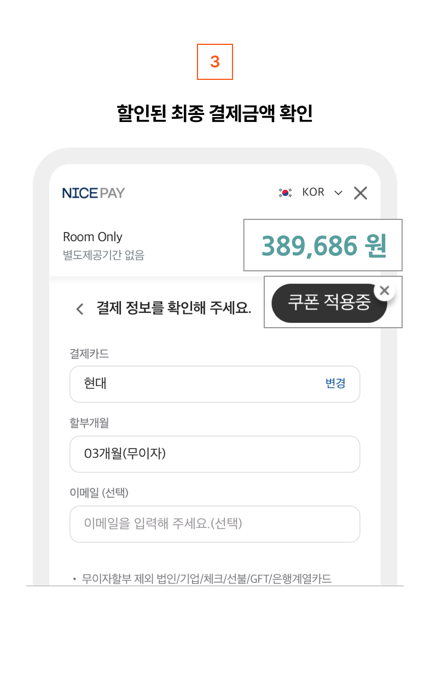
Task: Click the 무이자할부 제외 notice text
Action: click(206, 579)
